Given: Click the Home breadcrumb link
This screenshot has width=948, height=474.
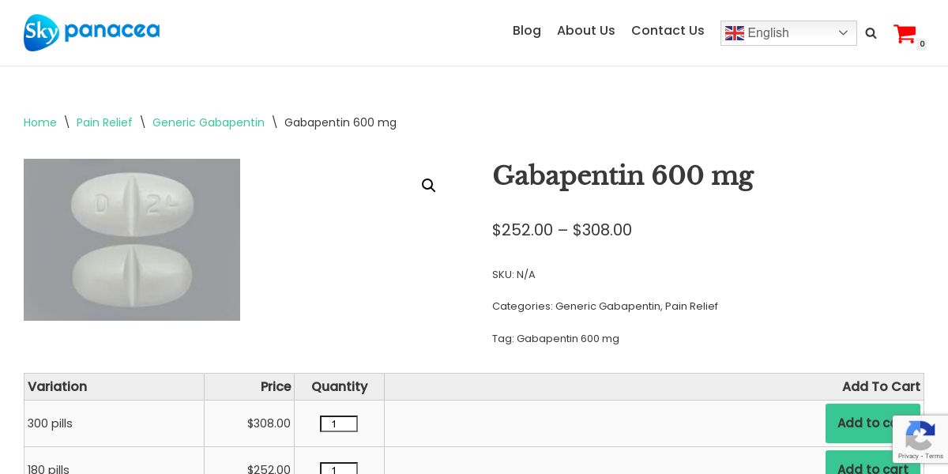Looking at the screenshot, I should point(40,122).
